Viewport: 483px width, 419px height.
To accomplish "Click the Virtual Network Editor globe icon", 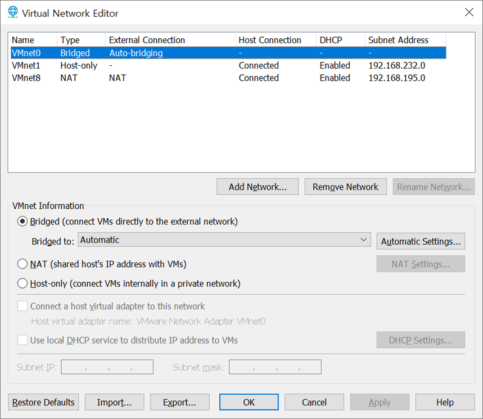I will (13, 12).
